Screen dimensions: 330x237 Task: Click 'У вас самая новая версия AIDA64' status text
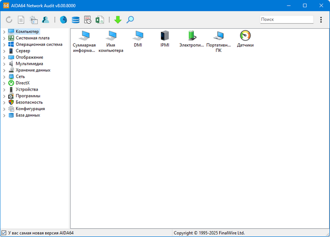41,233
